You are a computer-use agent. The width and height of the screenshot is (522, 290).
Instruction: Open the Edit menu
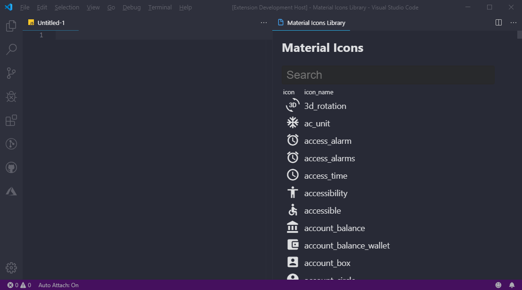click(42, 8)
